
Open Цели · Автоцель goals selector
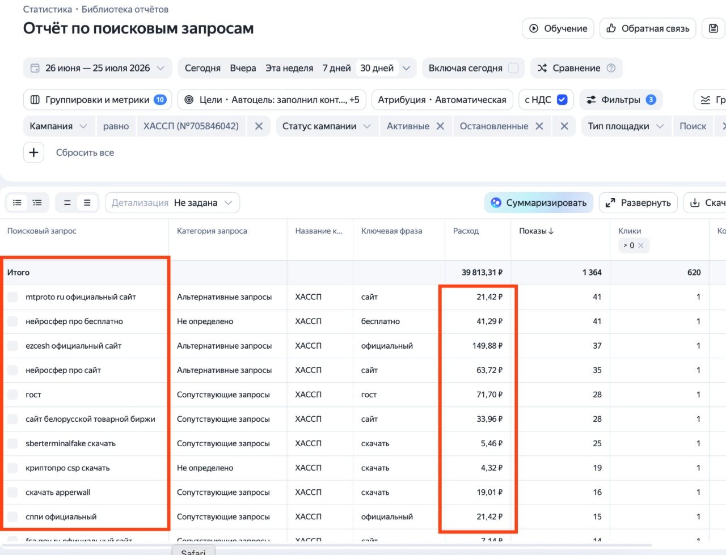(x=272, y=100)
